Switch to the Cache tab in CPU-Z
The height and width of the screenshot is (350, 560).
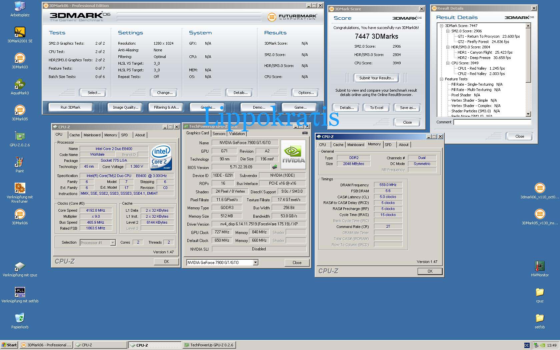click(74, 135)
